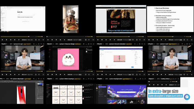
Task: Click the time display in Lecture 2-2.mp4 player
Action: point(27,75)
